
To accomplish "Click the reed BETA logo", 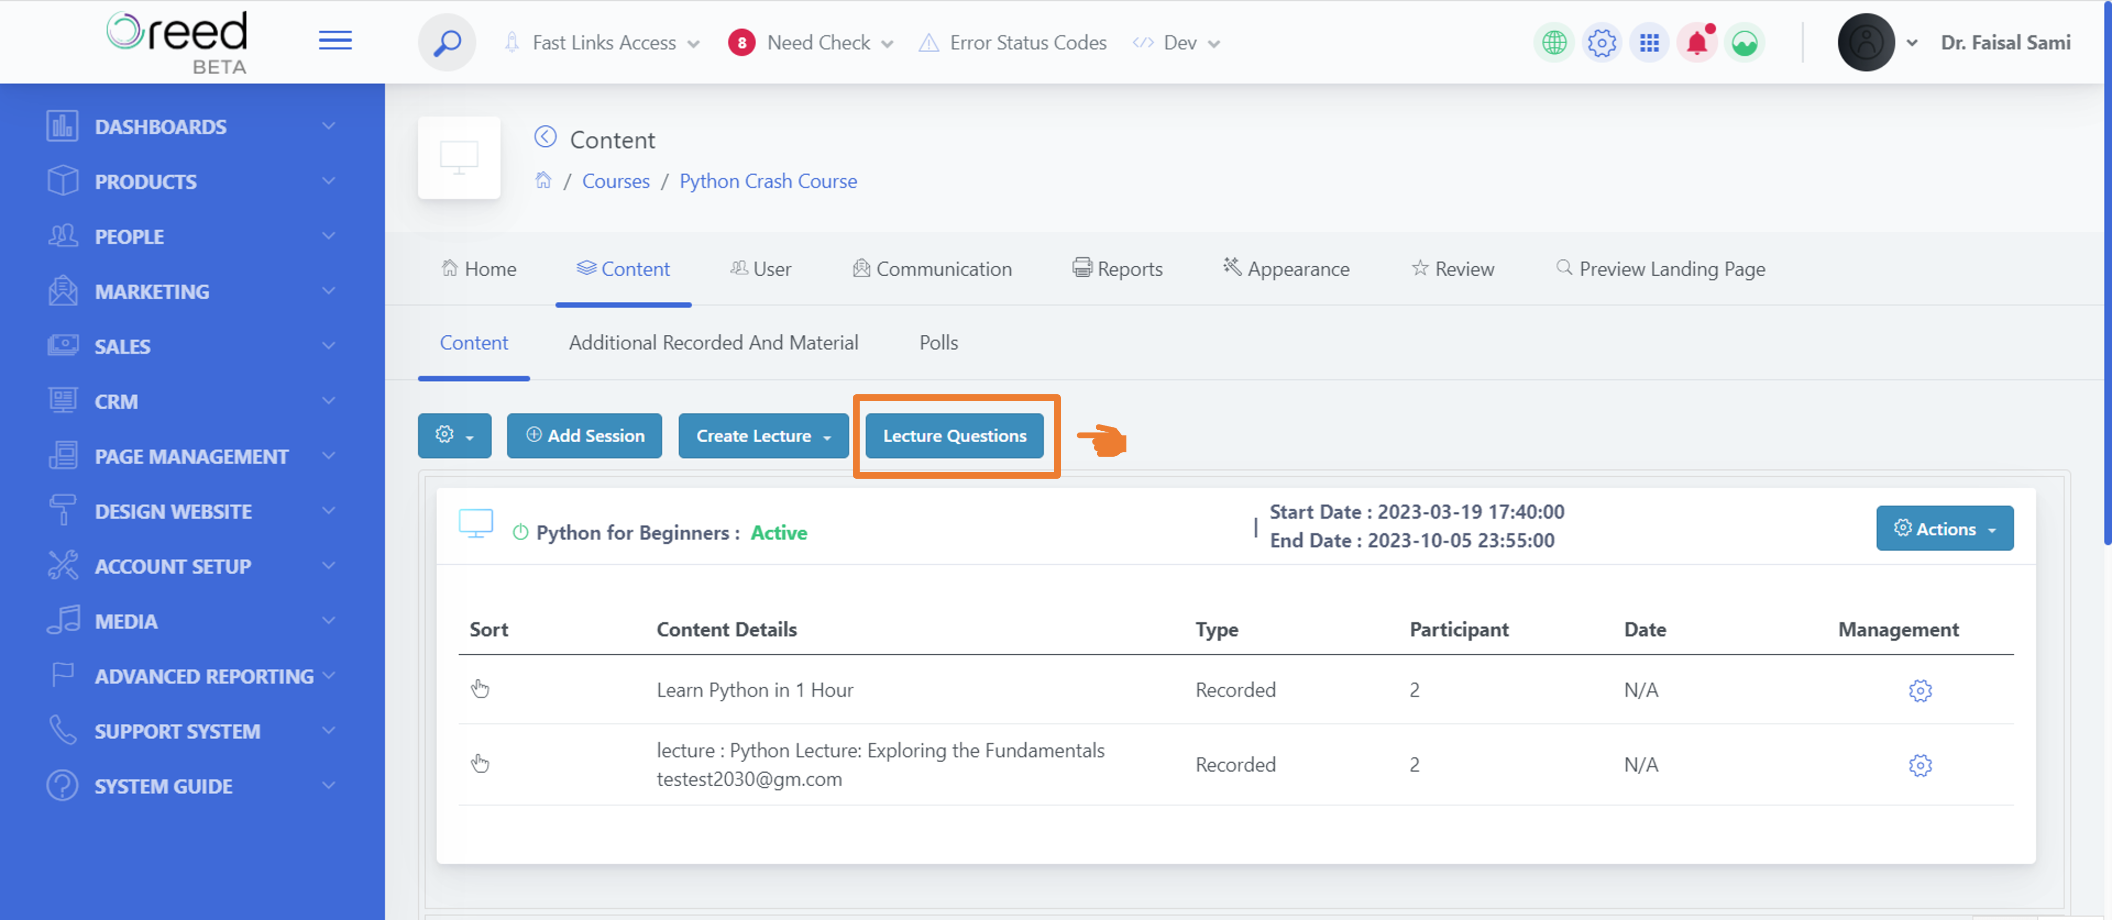I will [x=177, y=43].
